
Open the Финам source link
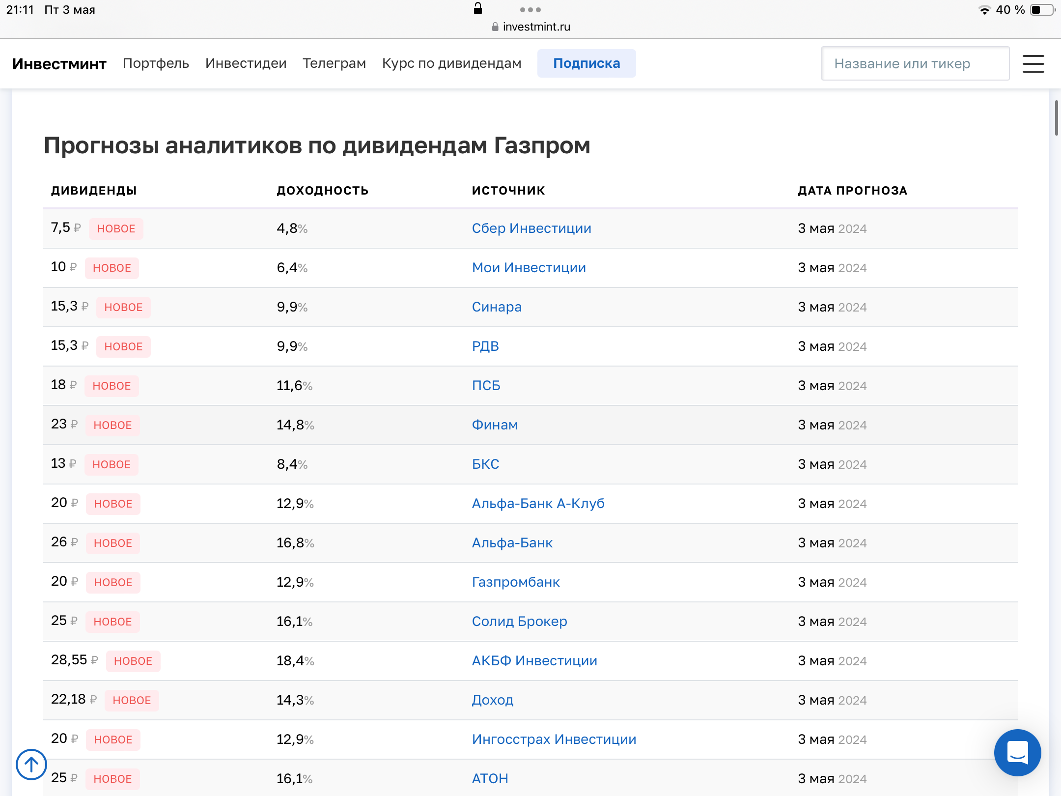pyautogui.click(x=495, y=425)
